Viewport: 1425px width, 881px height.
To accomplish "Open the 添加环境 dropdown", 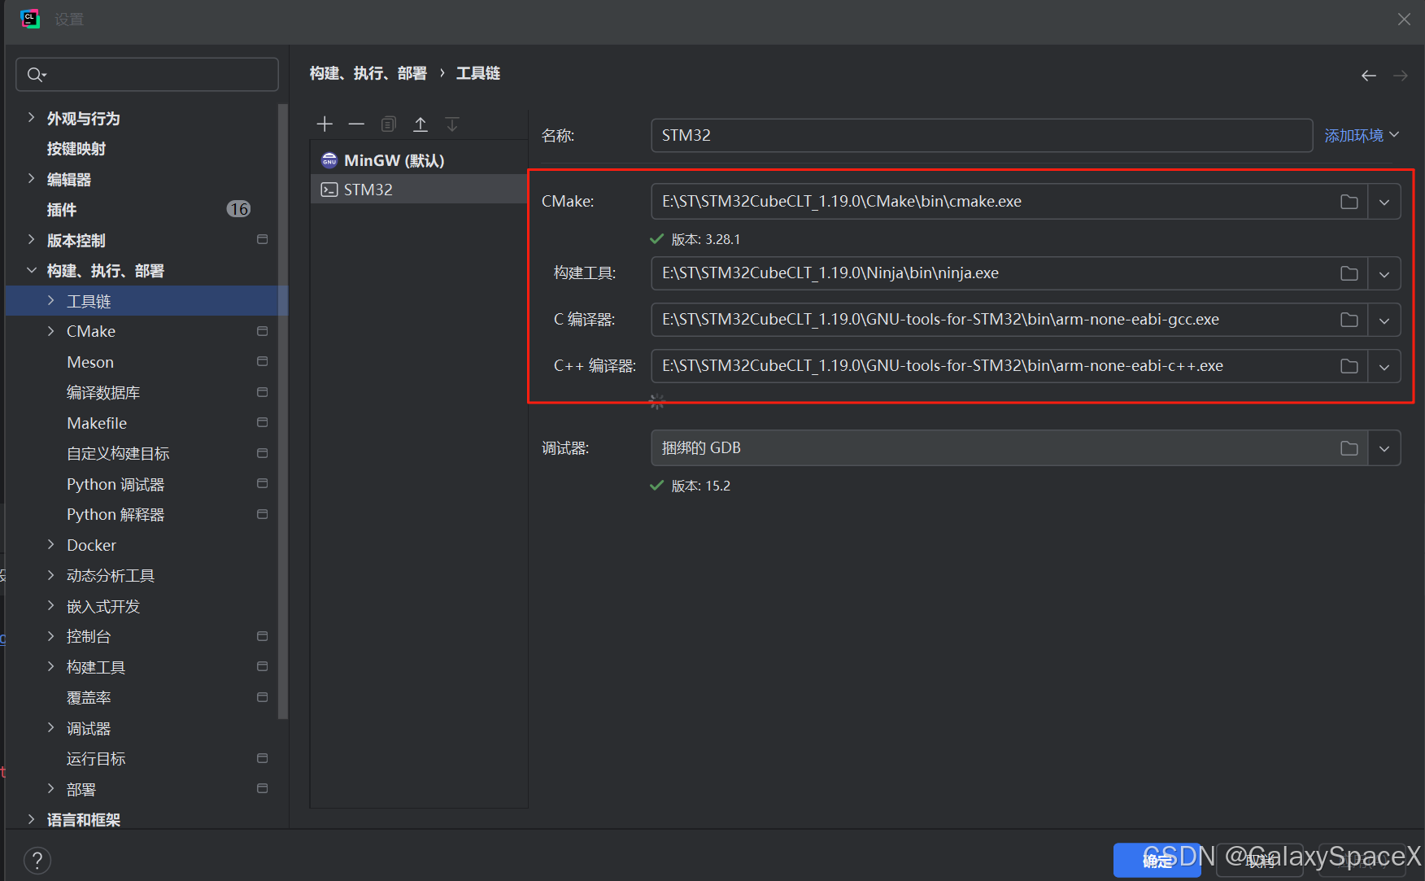I will click(x=1362, y=135).
